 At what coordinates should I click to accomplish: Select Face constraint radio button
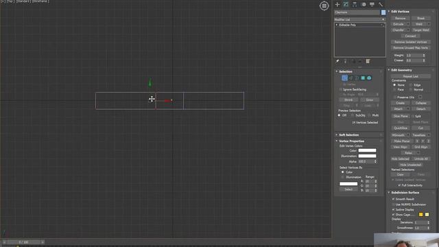[x=394, y=90]
